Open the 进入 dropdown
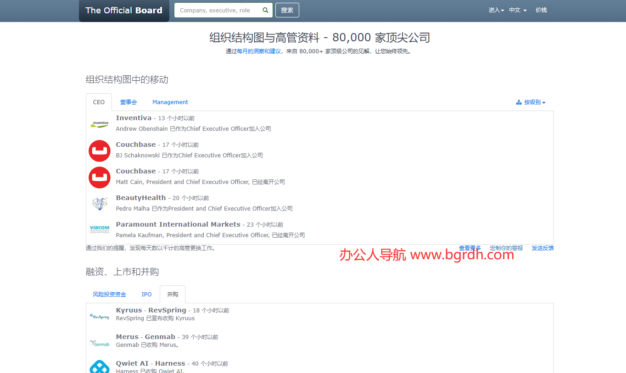Viewport: 626px width, 373px height. (496, 10)
